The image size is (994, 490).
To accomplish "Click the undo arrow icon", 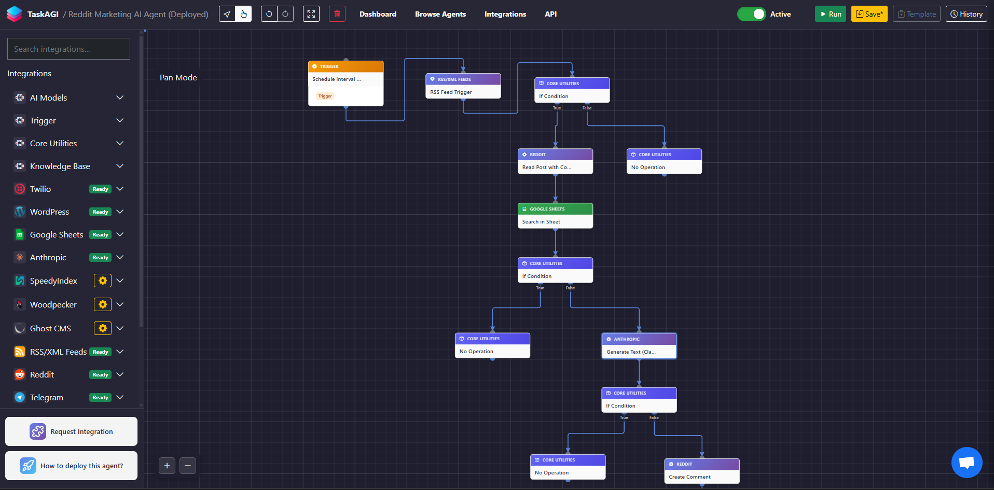I will [269, 14].
